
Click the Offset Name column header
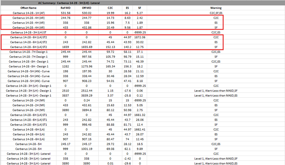click(x=29, y=8)
